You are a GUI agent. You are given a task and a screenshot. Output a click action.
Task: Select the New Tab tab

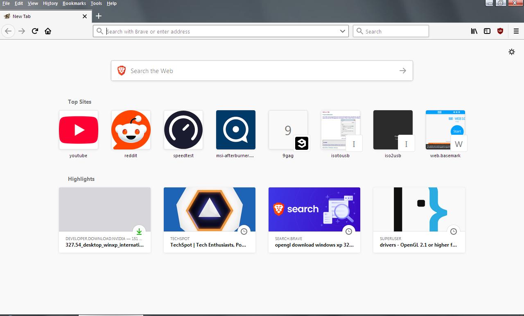[45, 16]
